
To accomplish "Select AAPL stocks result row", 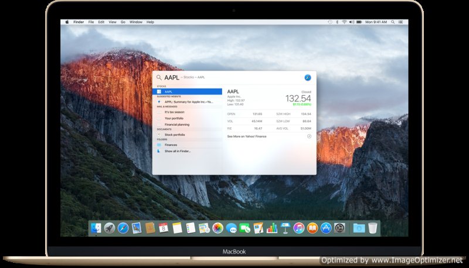I will coord(187,91).
